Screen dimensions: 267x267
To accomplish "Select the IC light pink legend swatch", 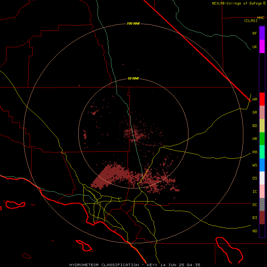I will click(x=262, y=191).
